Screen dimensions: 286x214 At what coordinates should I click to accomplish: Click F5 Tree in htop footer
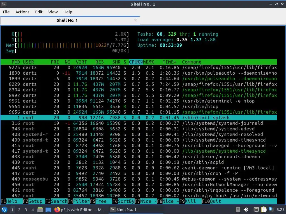pos(101,201)
